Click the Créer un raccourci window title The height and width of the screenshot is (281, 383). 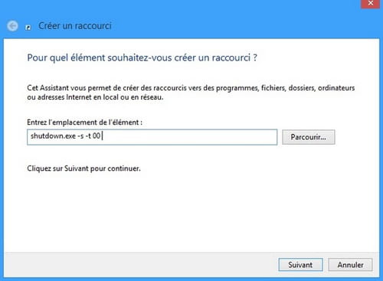pyautogui.click(x=75, y=26)
